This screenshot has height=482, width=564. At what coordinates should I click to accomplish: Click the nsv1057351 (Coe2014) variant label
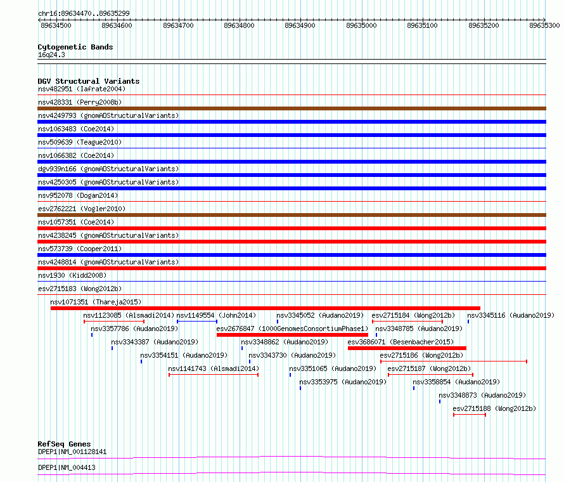(x=76, y=222)
